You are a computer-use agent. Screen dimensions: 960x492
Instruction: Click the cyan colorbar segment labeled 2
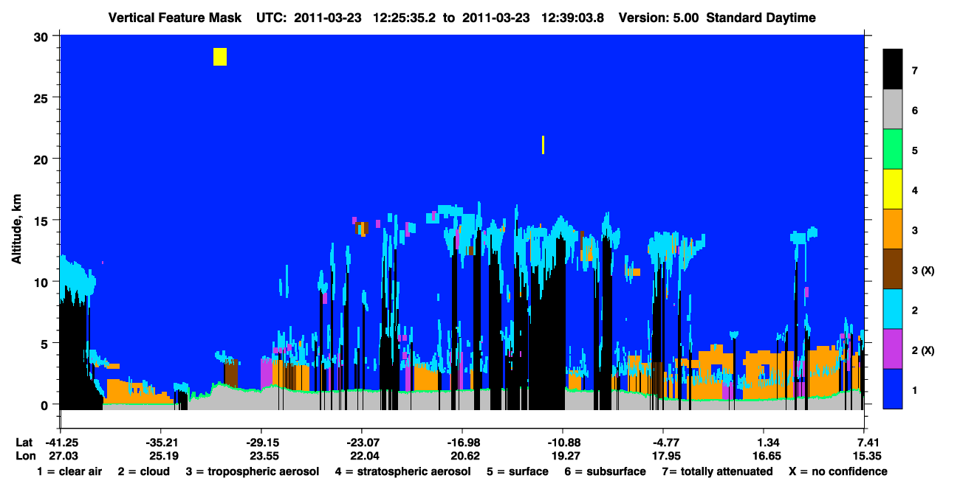pos(893,309)
